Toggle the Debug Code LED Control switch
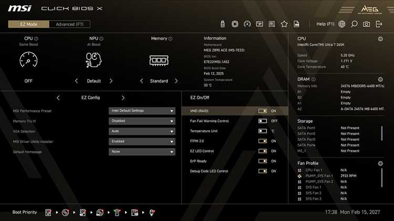The height and width of the screenshot is (221, 394). tap(263, 171)
